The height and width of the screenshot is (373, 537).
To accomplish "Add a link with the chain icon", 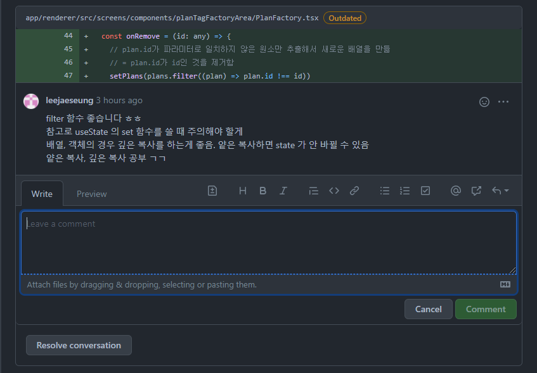I will coord(354,191).
